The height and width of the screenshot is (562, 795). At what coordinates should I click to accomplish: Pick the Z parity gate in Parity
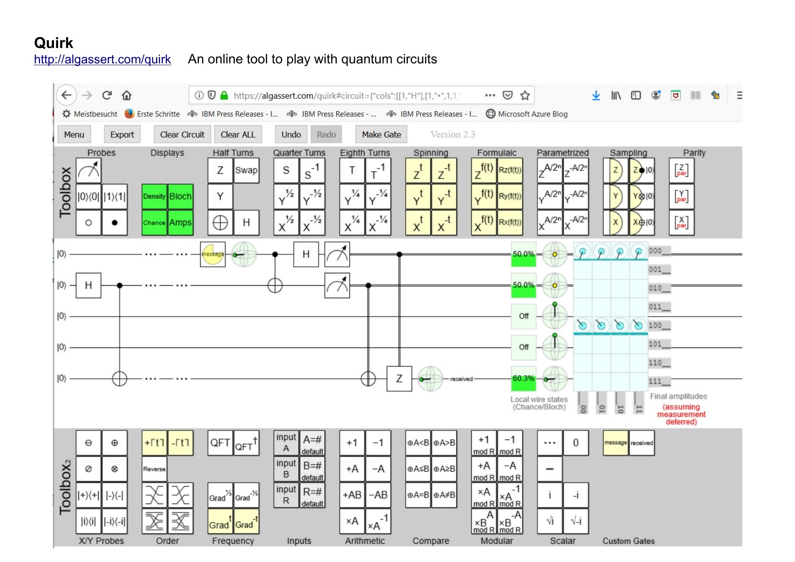[681, 170]
